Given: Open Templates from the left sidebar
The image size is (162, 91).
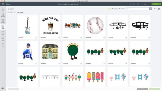Looking at the screenshot, I should (x=3, y=15).
